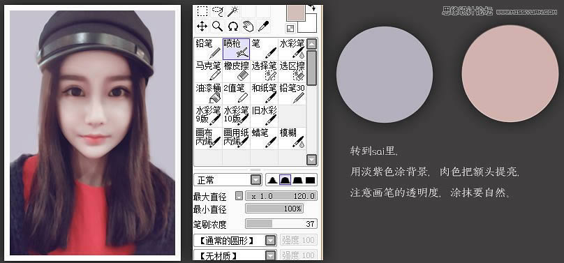564x263 pixels.
Task: Select the magic wand tool
Action: click(233, 11)
